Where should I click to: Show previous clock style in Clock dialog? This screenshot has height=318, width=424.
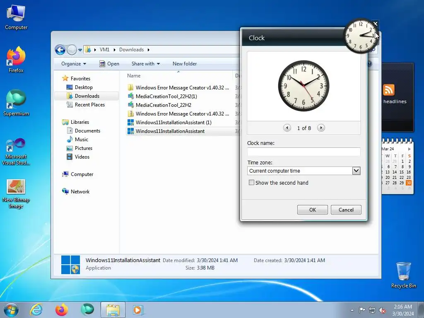coord(287,128)
